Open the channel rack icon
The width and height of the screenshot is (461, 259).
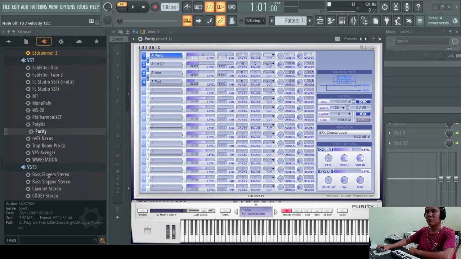342,21
